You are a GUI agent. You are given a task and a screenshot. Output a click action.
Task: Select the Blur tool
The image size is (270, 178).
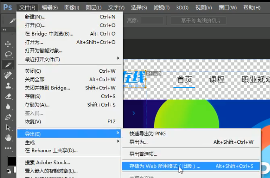tap(8, 107)
